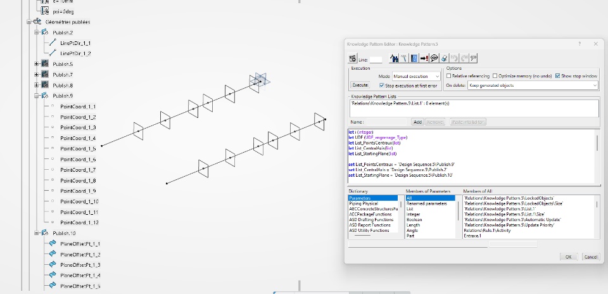Click the PlaneOffsetPt_1_1 plane icon

coord(53,243)
